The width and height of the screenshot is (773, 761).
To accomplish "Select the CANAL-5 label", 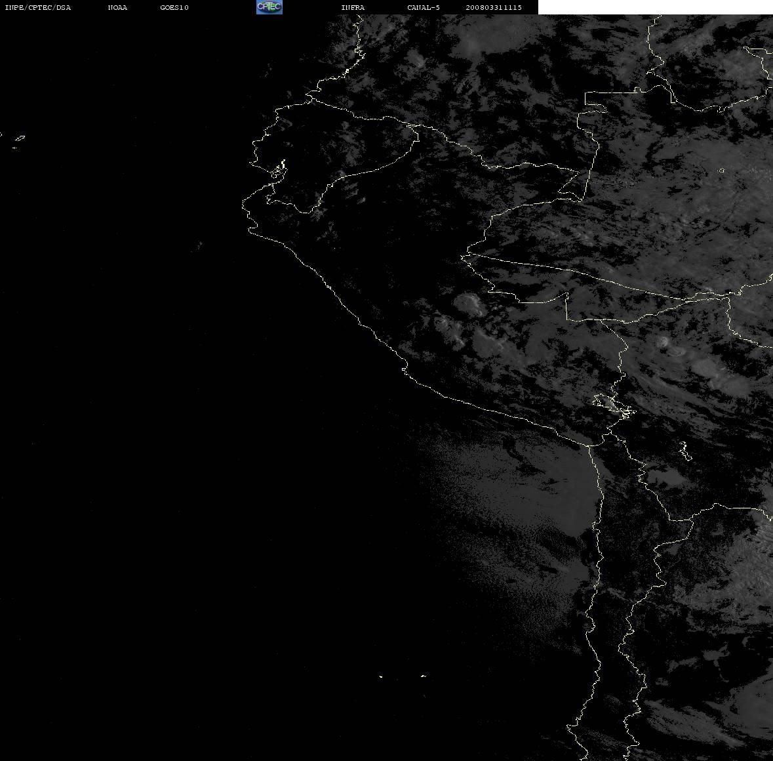I will [x=424, y=7].
